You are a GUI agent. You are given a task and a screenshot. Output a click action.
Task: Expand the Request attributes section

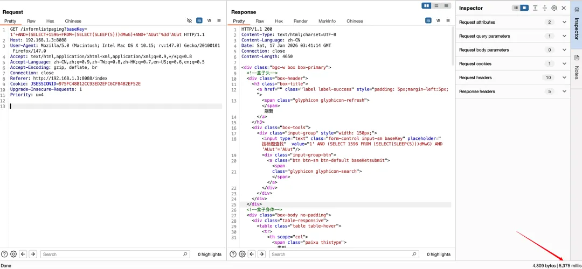tap(564, 22)
